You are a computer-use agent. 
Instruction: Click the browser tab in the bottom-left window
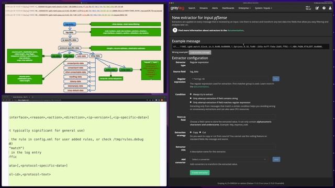[20, 97]
